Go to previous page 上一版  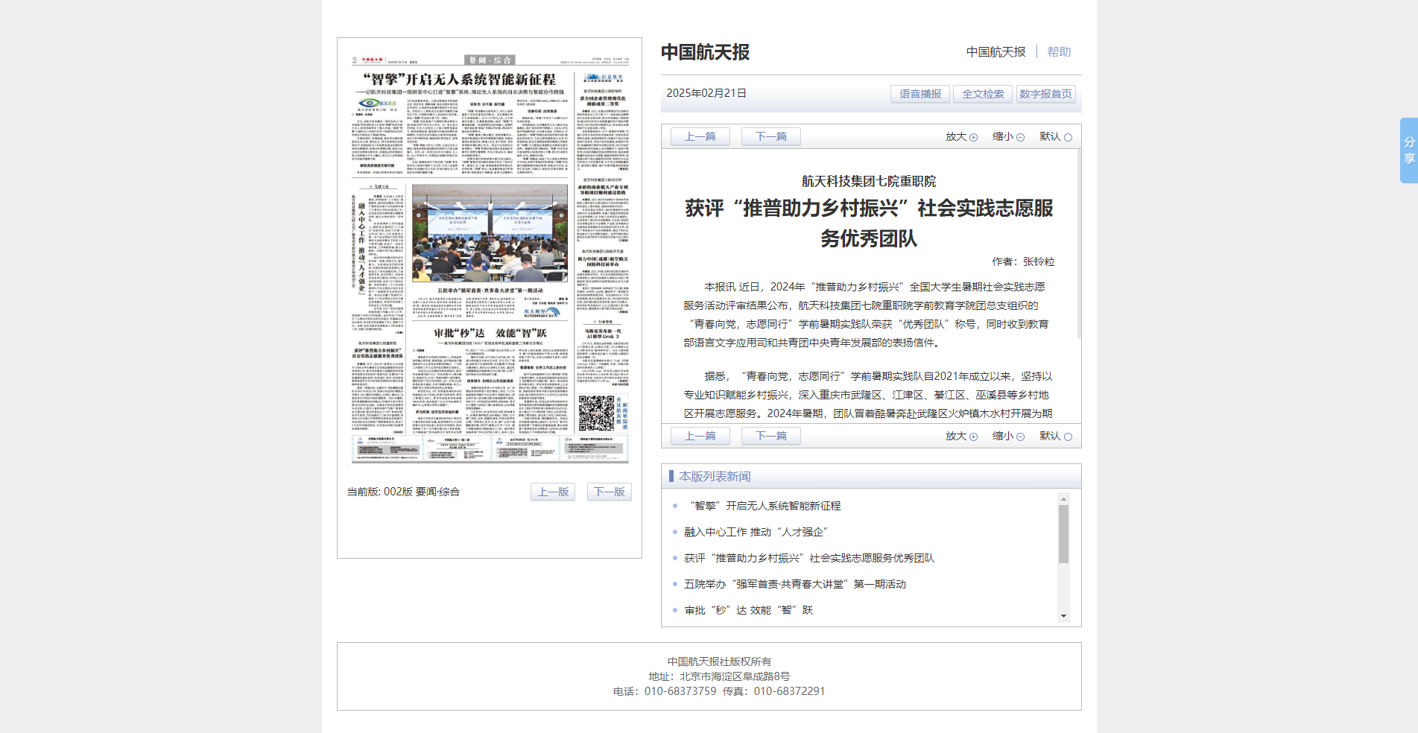tap(553, 492)
